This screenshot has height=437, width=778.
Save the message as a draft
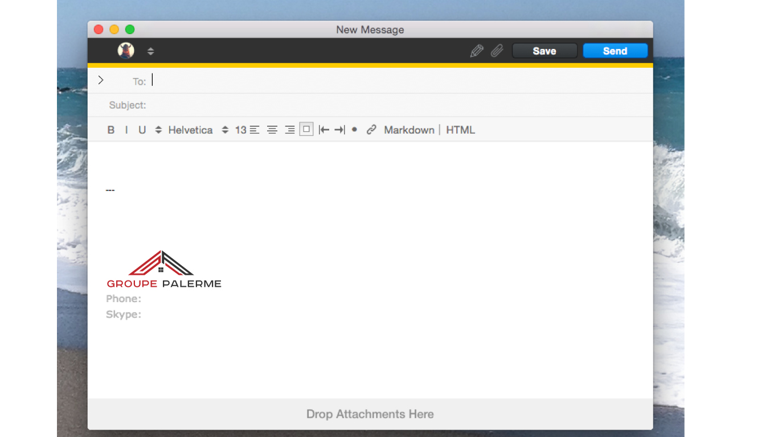[544, 51]
